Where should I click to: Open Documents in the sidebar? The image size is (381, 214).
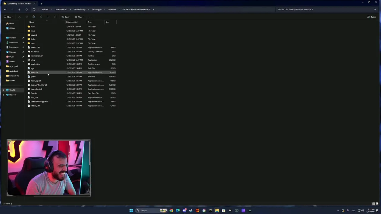point(12,47)
